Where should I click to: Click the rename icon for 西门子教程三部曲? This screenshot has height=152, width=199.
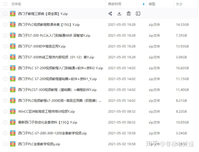[x=138, y=14]
